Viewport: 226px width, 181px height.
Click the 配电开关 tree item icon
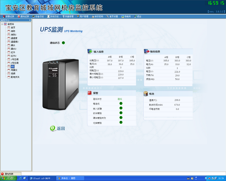coord(9,77)
